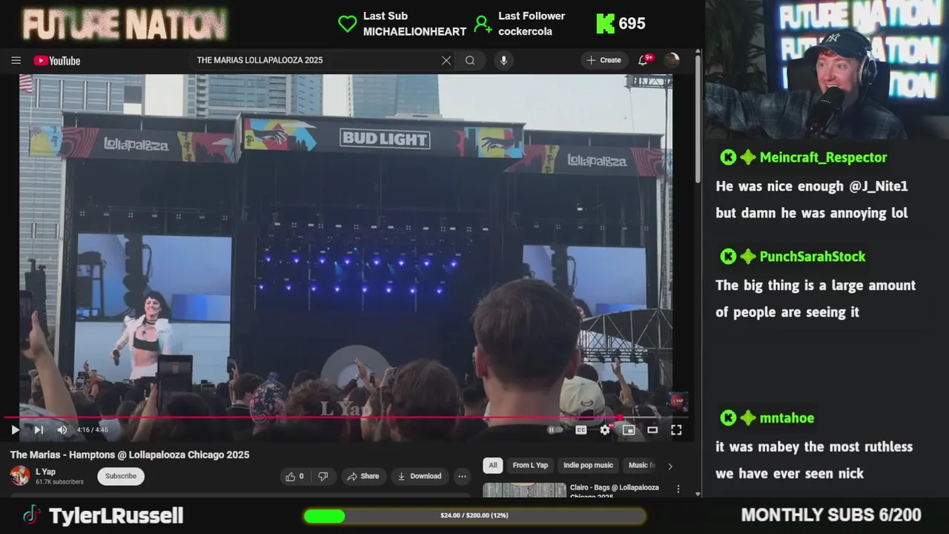
Task: Download the video
Action: [x=420, y=476]
